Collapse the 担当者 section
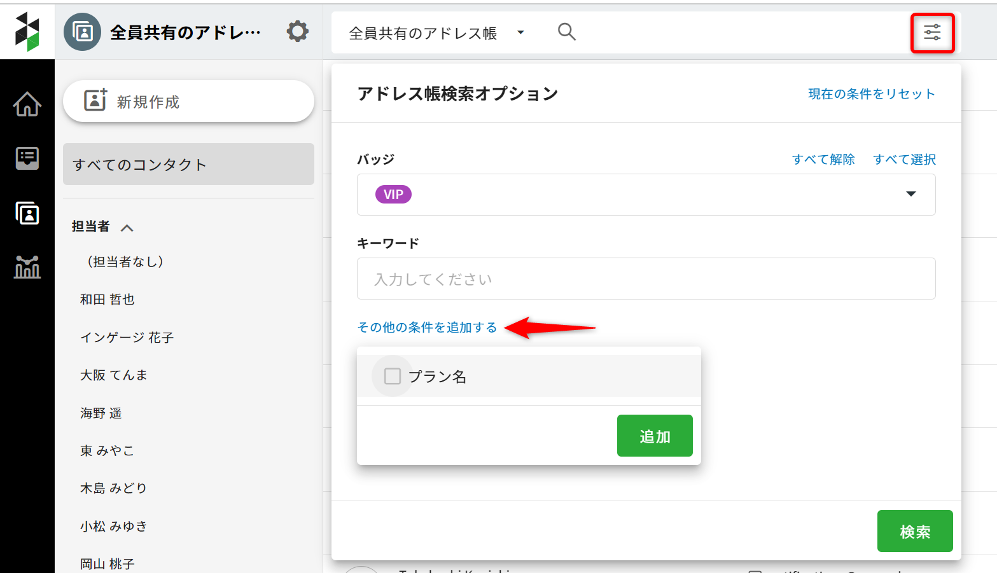Image resolution: width=997 pixels, height=573 pixels. click(x=127, y=228)
